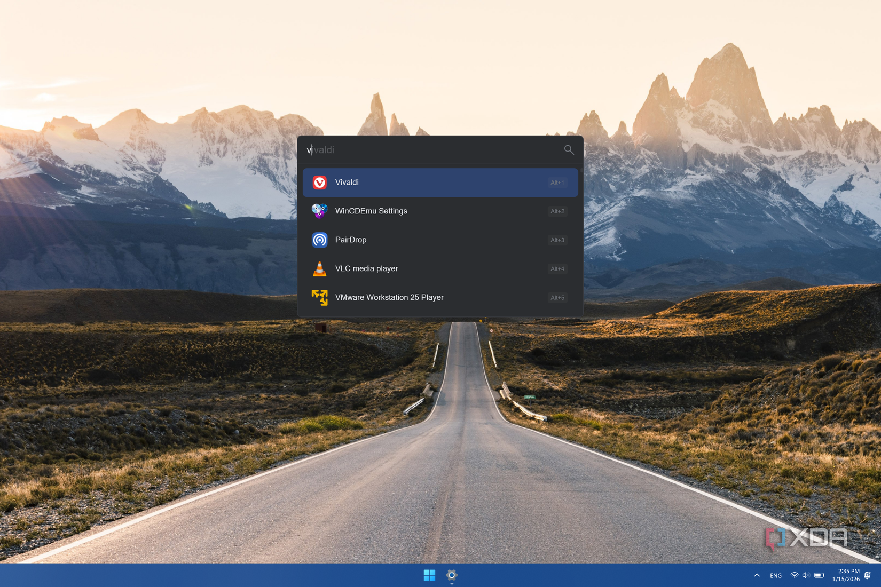Start VLC via the traffic cone icon

point(319,268)
